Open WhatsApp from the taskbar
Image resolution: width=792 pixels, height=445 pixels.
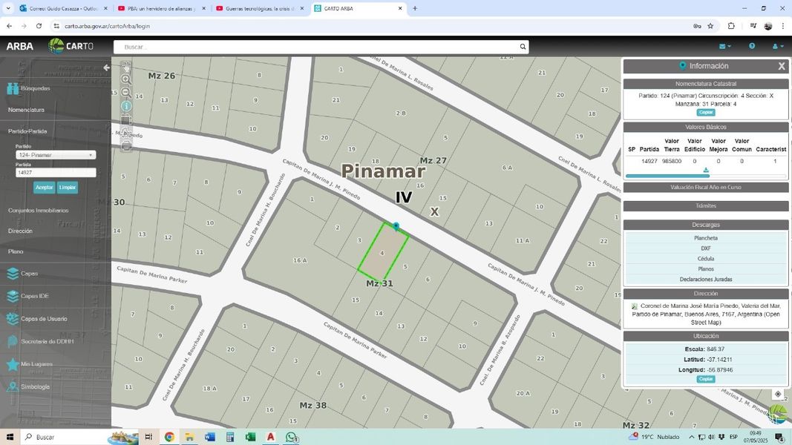coord(291,437)
